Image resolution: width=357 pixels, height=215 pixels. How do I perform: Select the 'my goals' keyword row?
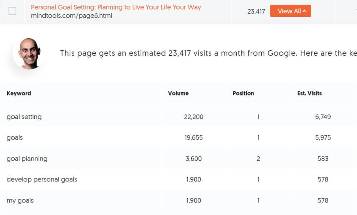click(20, 200)
